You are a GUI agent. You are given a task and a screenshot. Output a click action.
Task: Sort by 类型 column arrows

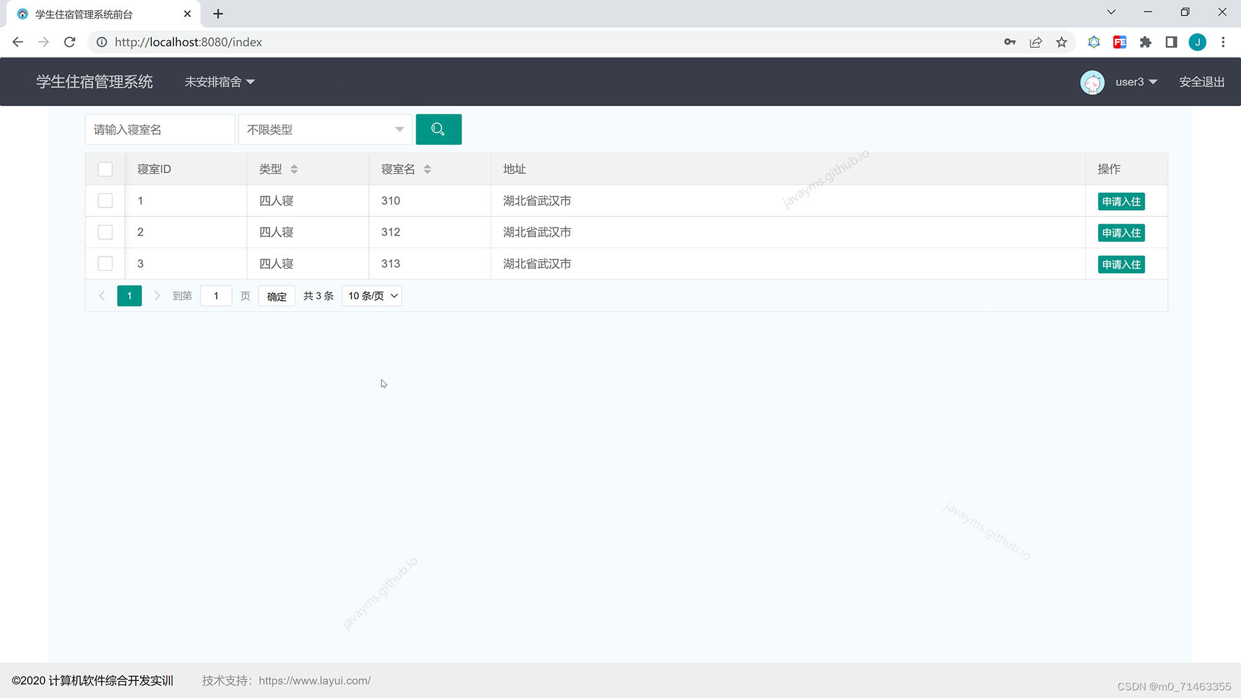pyautogui.click(x=294, y=169)
